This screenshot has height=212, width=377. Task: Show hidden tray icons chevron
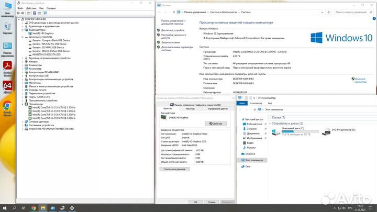335,208
